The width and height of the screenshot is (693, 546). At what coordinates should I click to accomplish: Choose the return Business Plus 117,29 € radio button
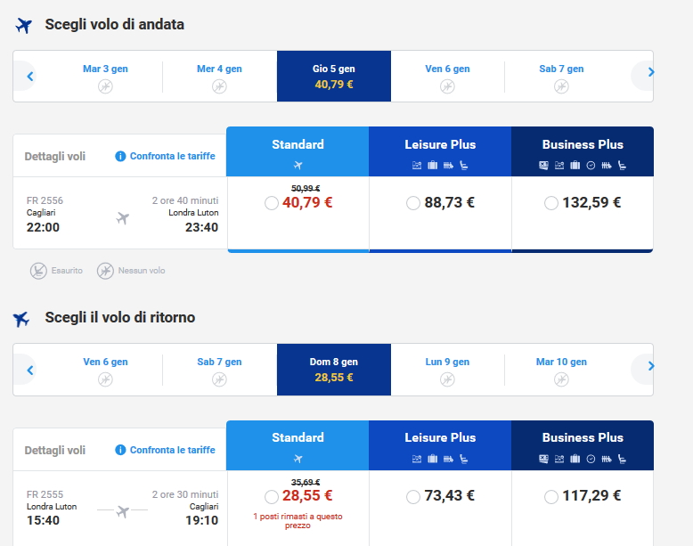pyautogui.click(x=551, y=496)
